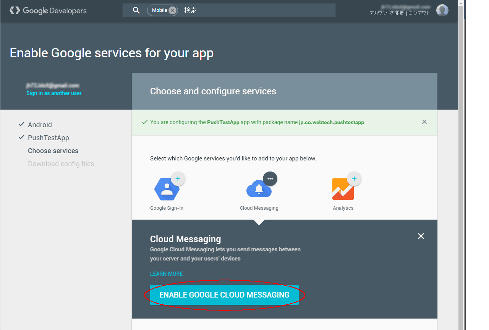489x330 pixels.
Task: Click the アカウントを変更 link
Action: [x=387, y=13]
